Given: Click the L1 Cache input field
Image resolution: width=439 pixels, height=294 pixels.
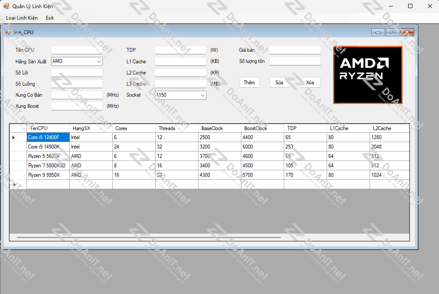Looking at the screenshot, I should [x=180, y=62].
